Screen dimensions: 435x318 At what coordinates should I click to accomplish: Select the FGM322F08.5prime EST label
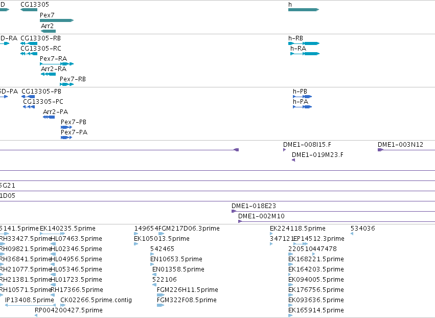[x=187, y=301]
